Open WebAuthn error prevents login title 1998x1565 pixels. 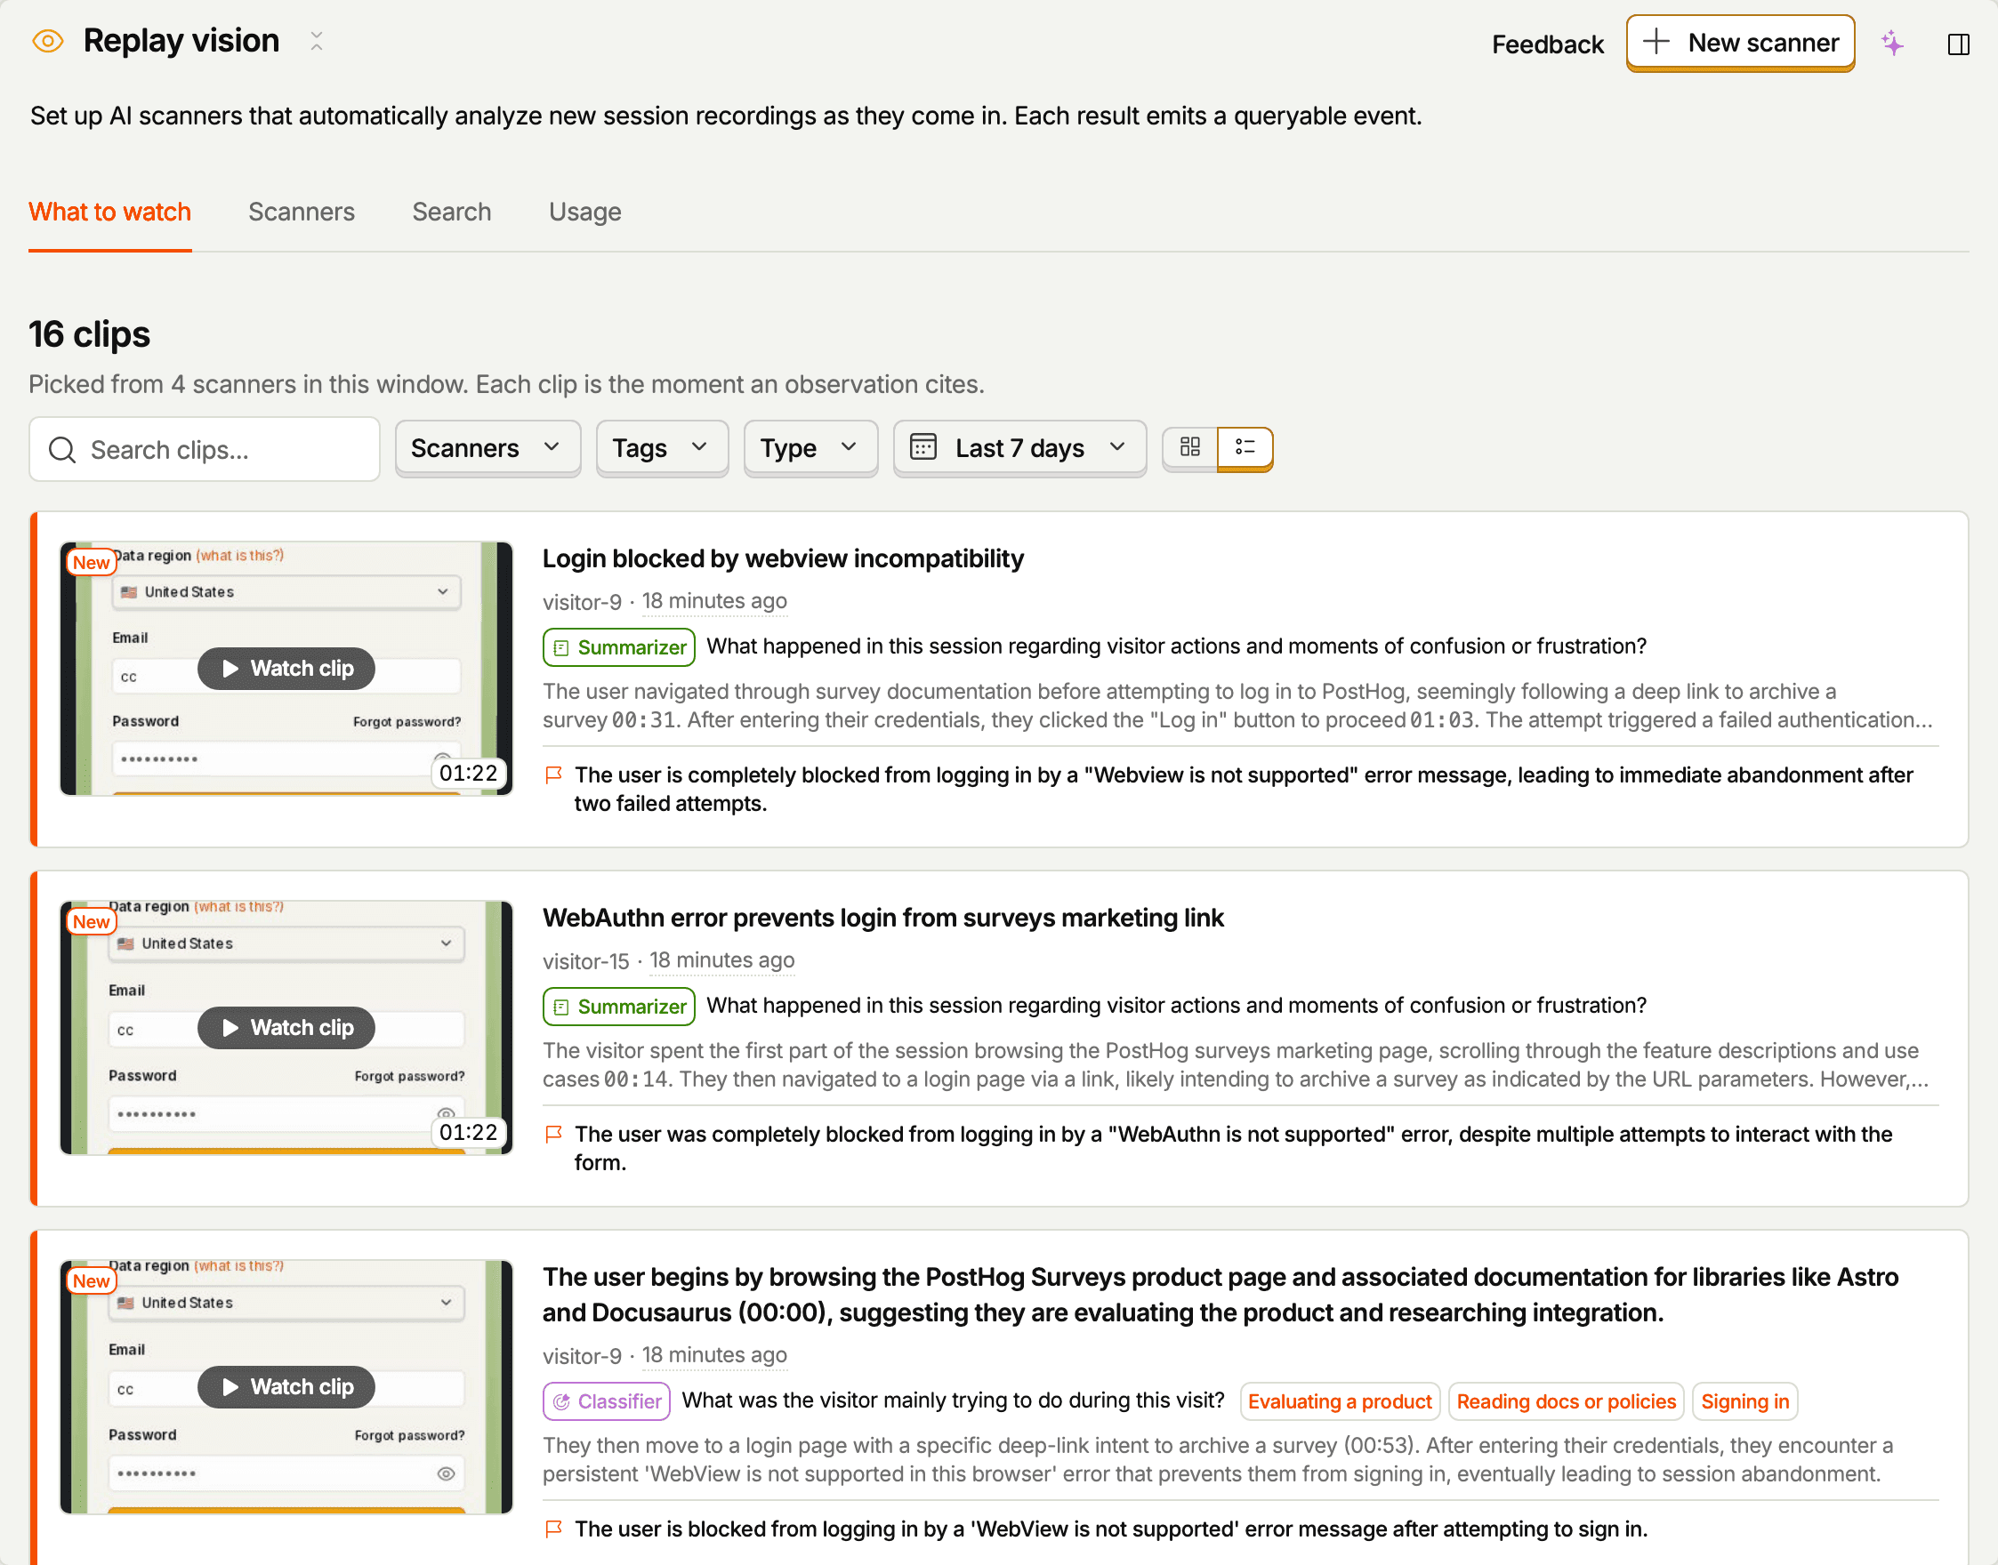click(882, 917)
